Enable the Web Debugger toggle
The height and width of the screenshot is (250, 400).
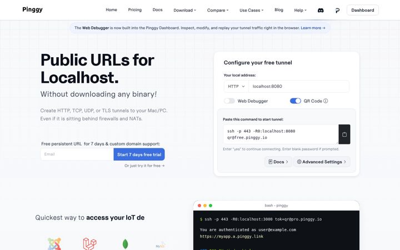(229, 101)
